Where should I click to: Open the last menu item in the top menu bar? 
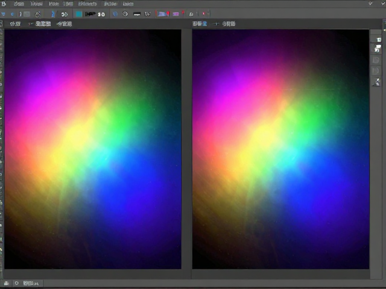(128, 4)
